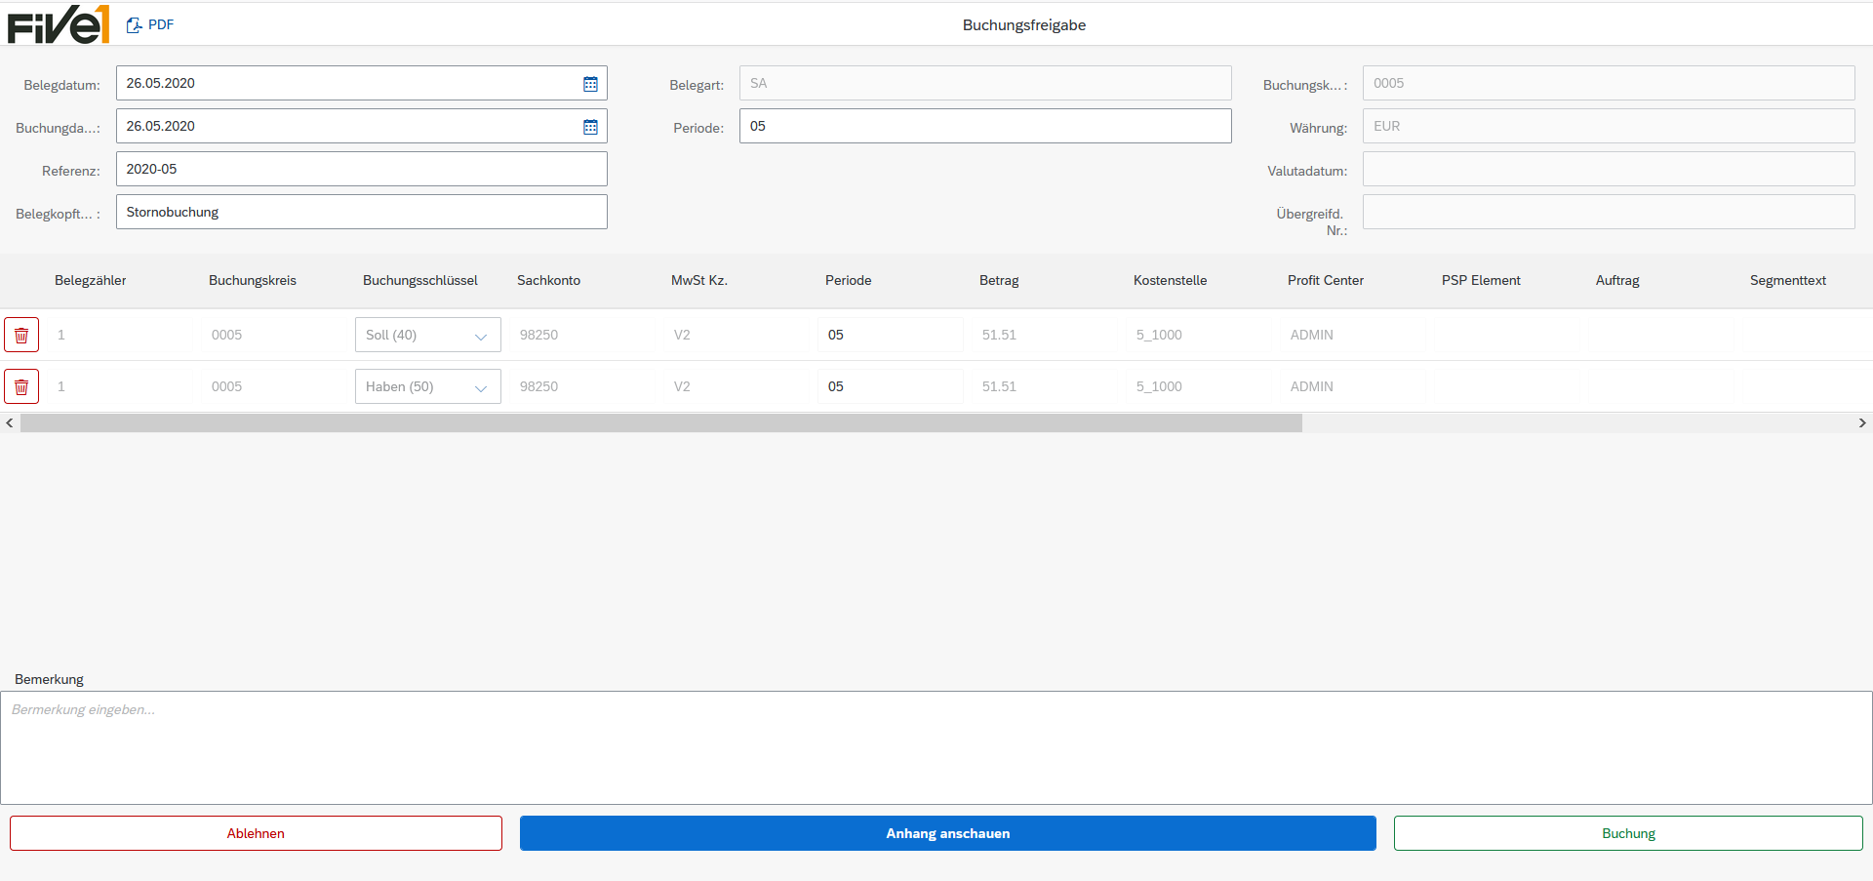Click the Profit Center column header

(x=1326, y=280)
